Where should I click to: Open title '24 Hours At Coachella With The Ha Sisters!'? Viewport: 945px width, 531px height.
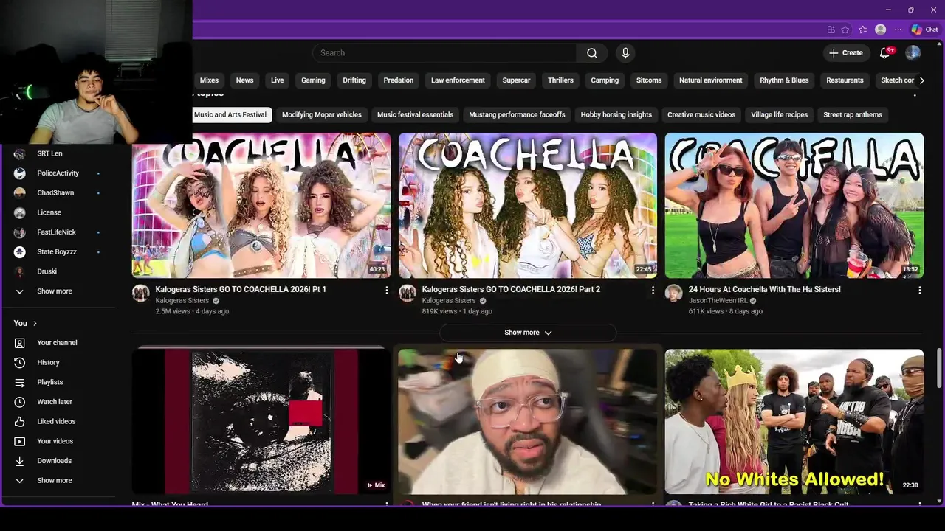click(x=764, y=290)
